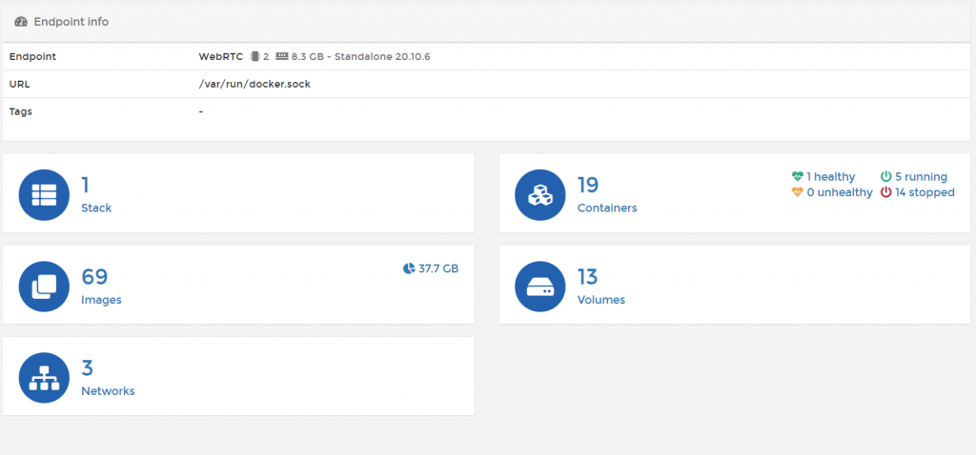Click the '8.3 GB' memory value

pos(308,56)
